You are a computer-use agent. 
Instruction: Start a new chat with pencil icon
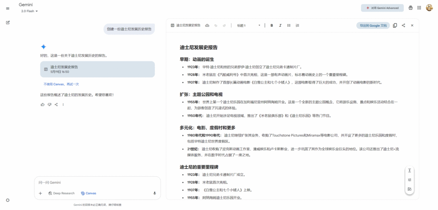8,22
